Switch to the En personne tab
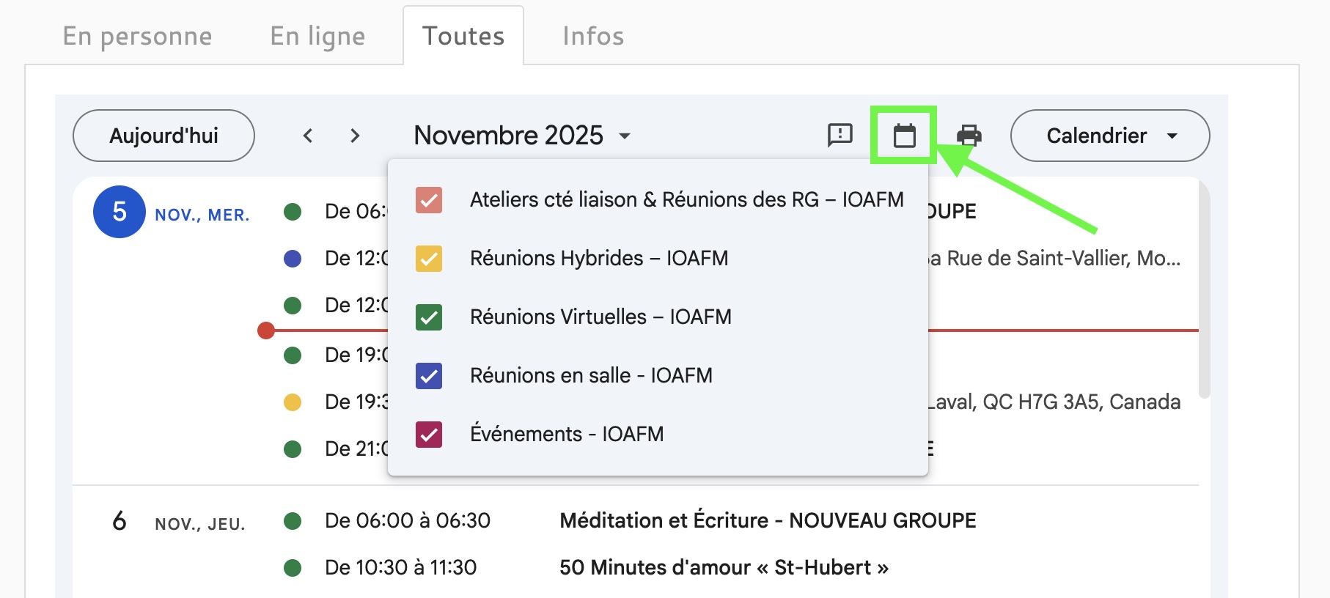Viewport: 1330px width, 598px height. (137, 36)
